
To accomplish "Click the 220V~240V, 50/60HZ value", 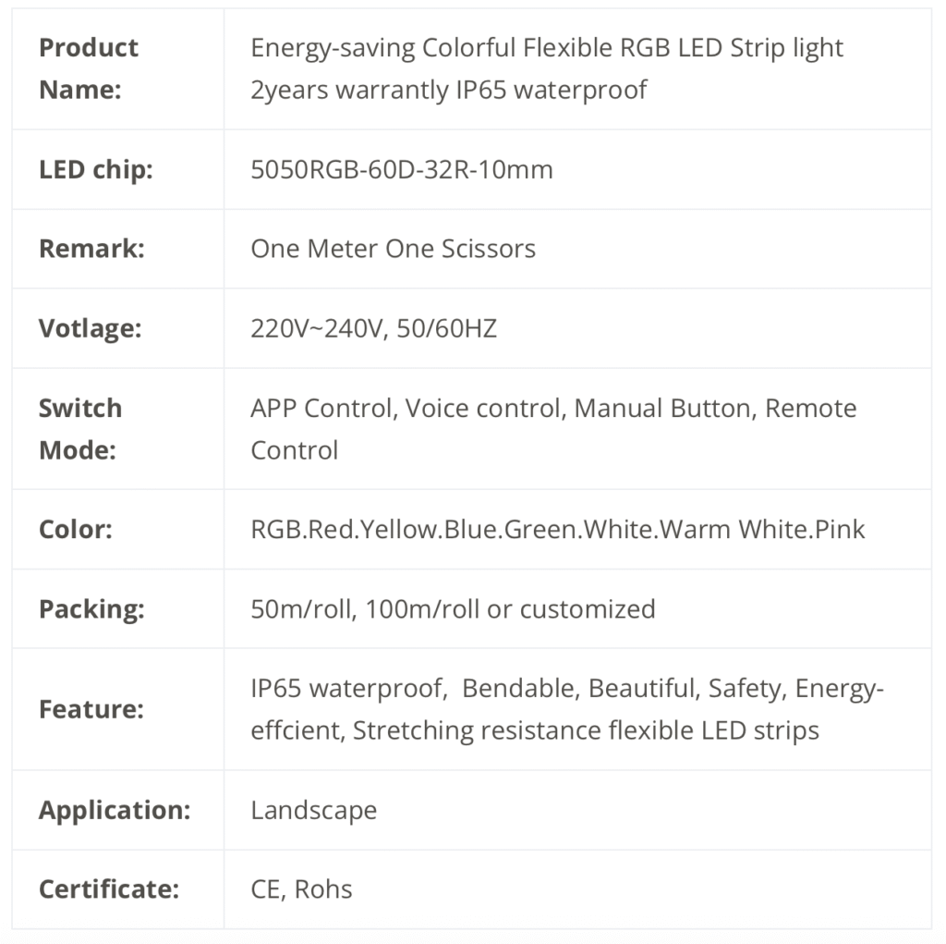I will (x=373, y=328).
